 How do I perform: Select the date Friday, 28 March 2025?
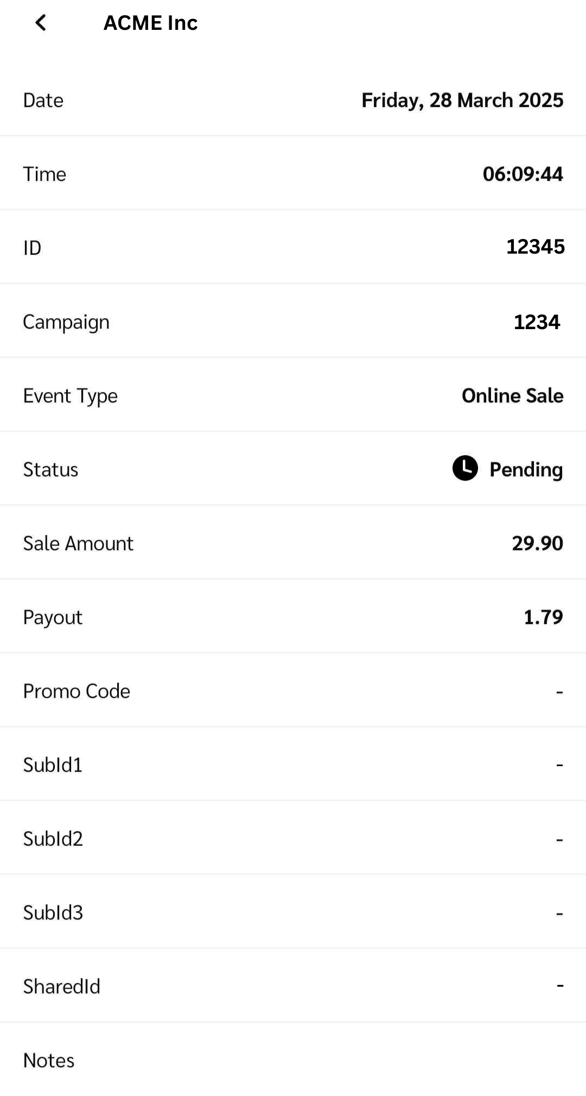click(462, 100)
